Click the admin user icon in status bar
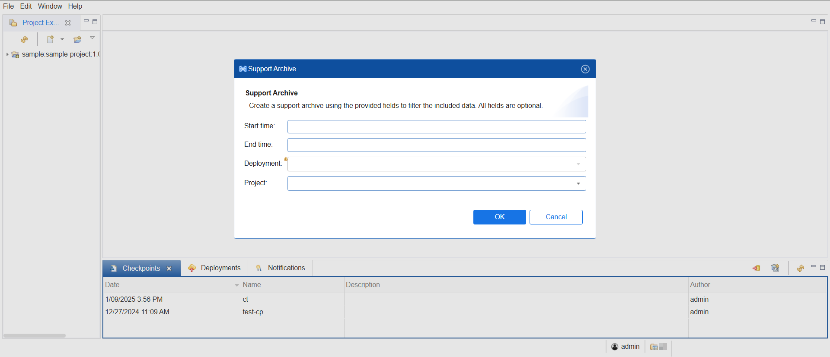The height and width of the screenshot is (357, 830). 615,347
